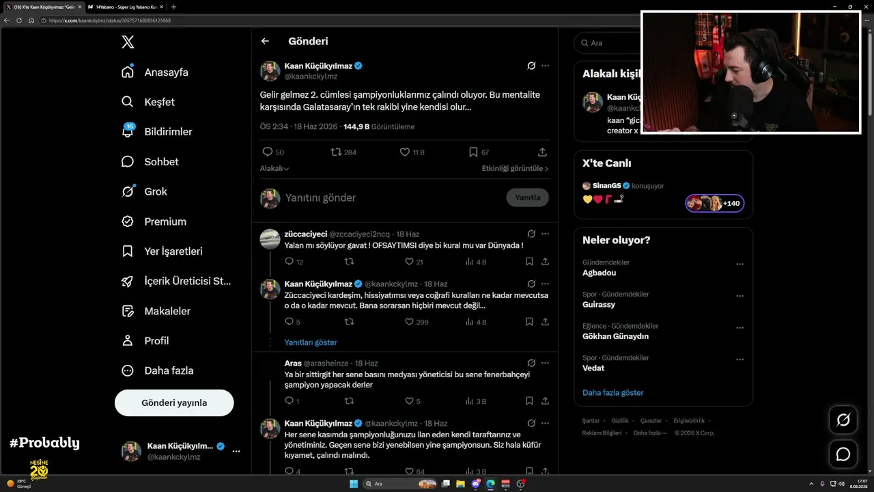
Task: Open Discord from the taskbar
Action: coord(476,484)
